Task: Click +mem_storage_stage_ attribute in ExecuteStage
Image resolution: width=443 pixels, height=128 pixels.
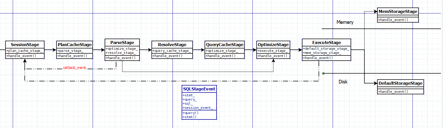Action: (x=322, y=53)
